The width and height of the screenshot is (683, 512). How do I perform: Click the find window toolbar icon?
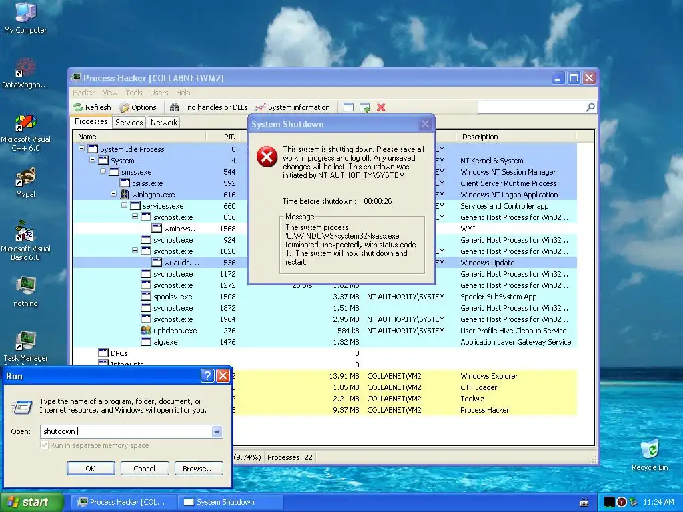point(348,107)
